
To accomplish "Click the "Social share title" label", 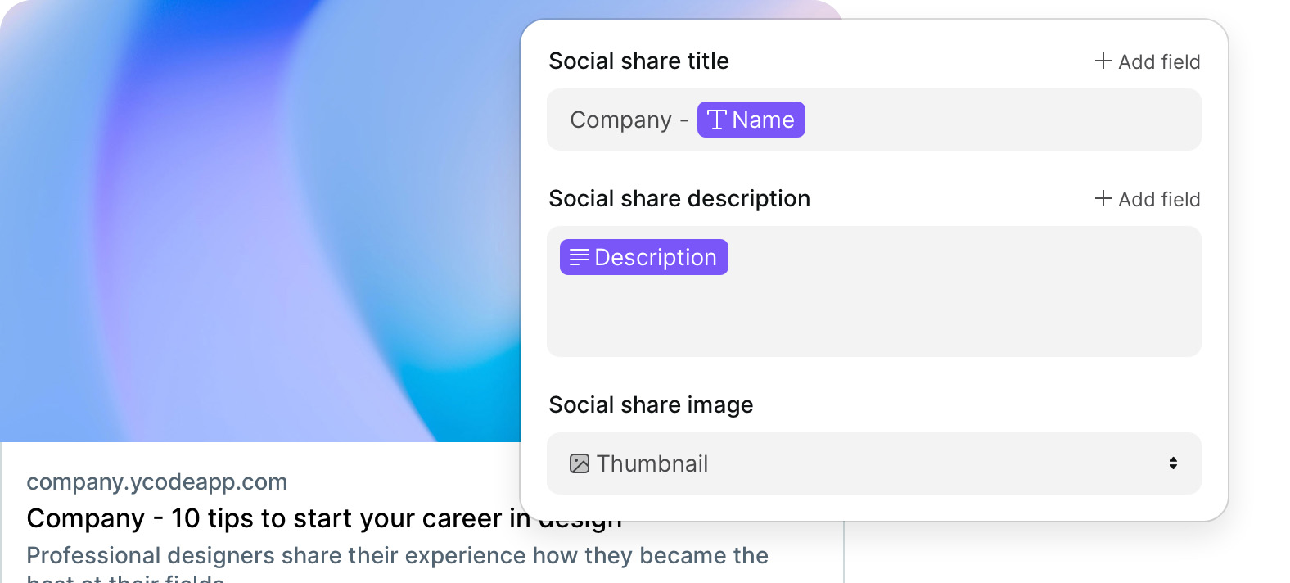I will (638, 61).
